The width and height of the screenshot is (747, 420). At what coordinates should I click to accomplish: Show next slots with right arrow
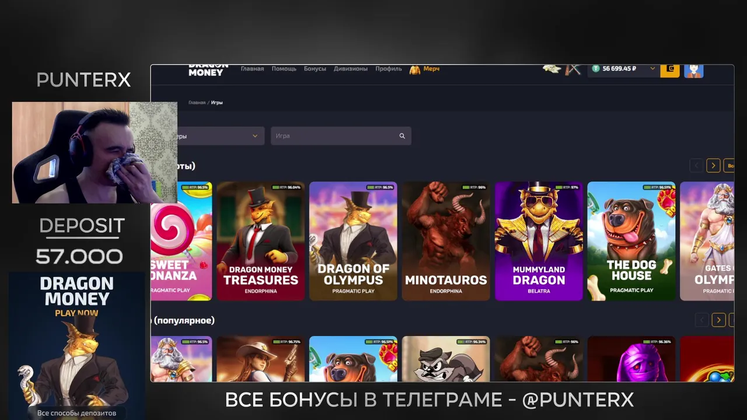click(713, 166)
